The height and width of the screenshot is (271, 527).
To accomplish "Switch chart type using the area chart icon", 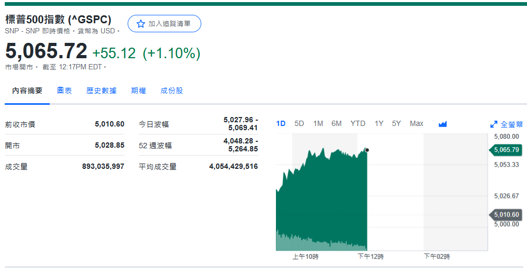I will point(443,124).
